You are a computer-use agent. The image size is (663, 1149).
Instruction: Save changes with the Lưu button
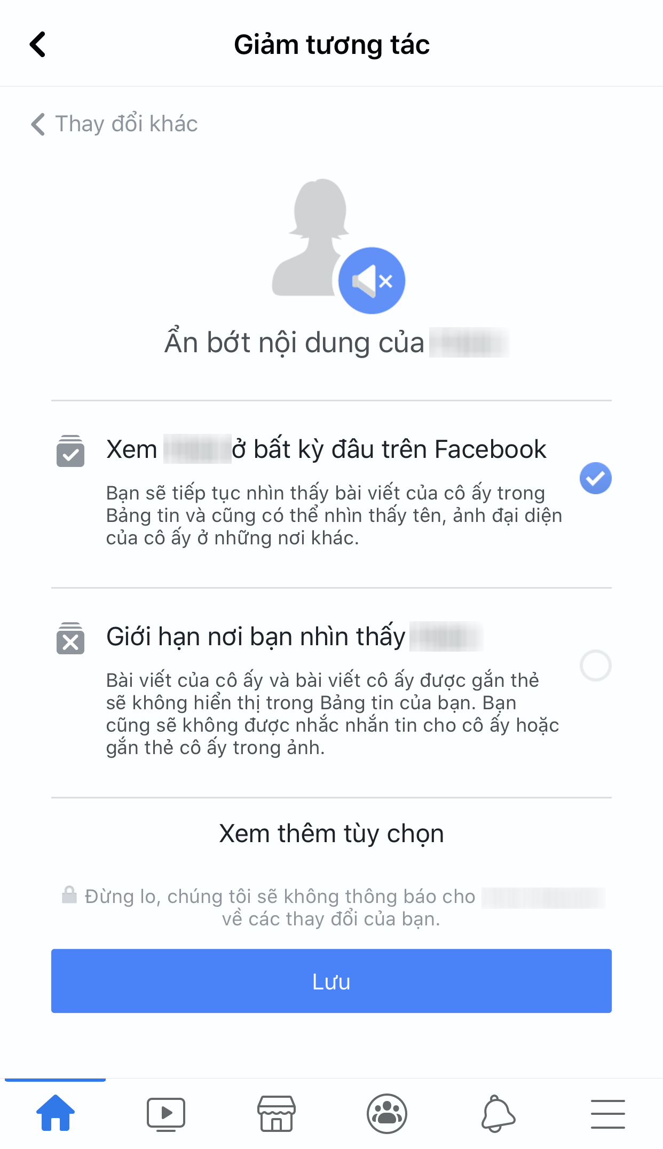(331, 981)
